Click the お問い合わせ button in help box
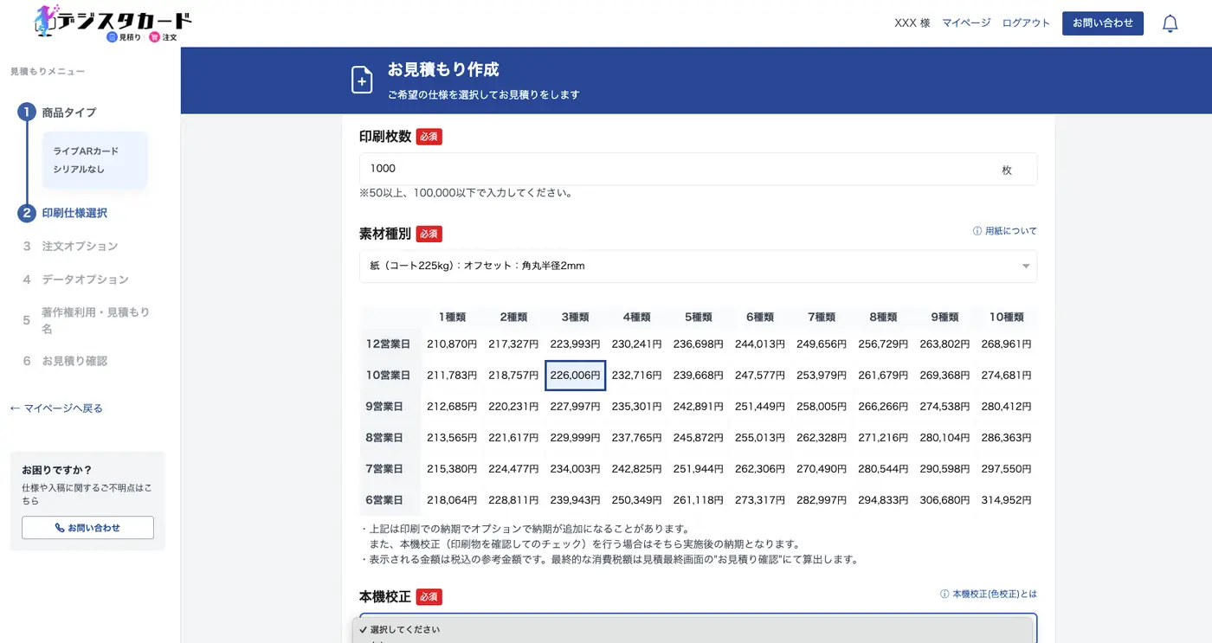Image resolution: width=1212 pixels, height=643 pixels. point(87,527)
